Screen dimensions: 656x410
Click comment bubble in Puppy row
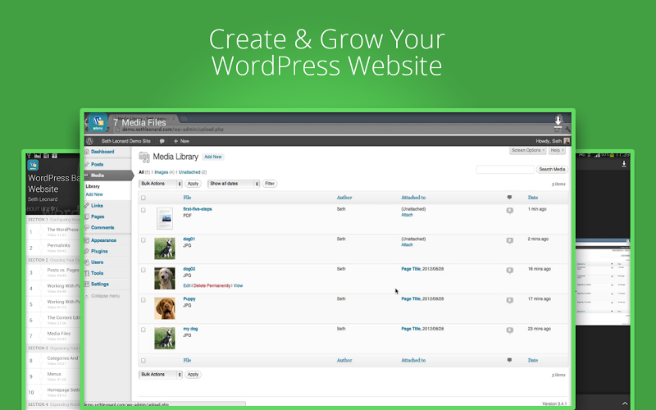pyautogui.click(x=509, y=300)
